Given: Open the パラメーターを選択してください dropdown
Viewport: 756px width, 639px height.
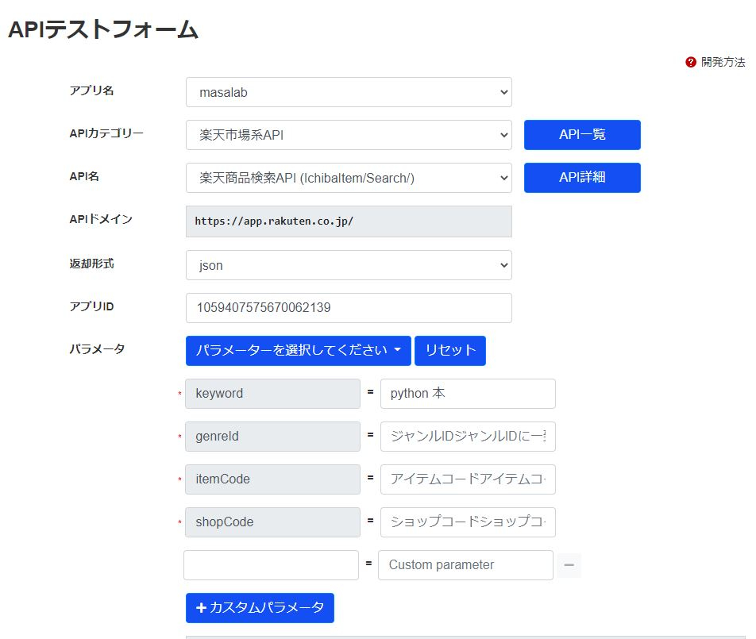Looking at the screenshot, I should tap(298, 350).
